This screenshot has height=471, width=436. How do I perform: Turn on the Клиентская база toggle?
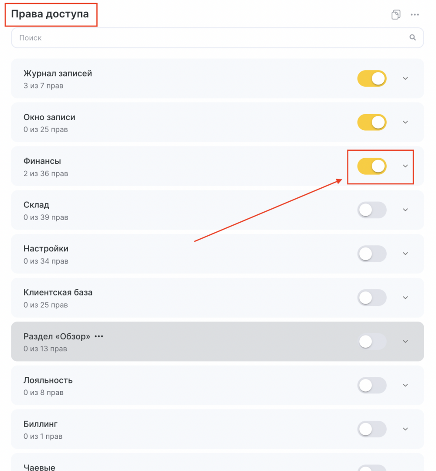coord(372,298)
